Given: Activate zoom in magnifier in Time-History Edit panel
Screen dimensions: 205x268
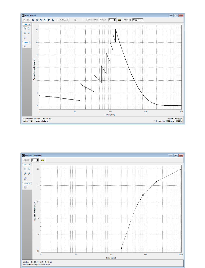Looking at the screenshot, I should point(25,33).
